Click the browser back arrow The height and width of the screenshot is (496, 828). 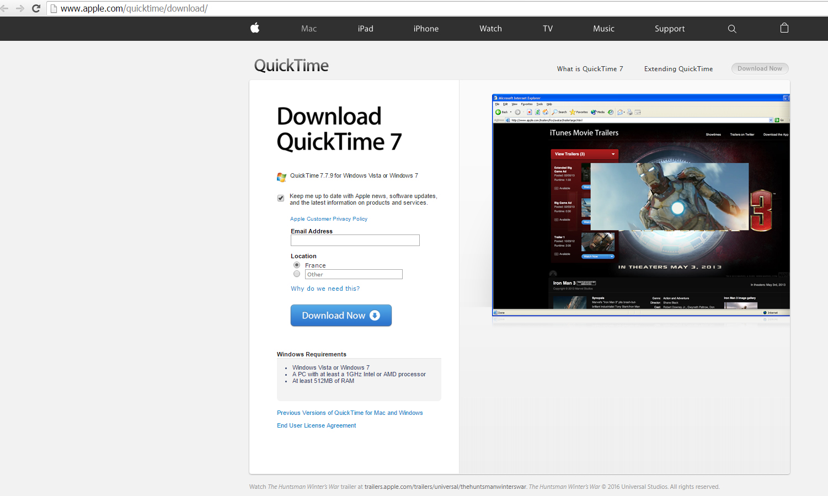pyautogui.click(x=5, y=8)
